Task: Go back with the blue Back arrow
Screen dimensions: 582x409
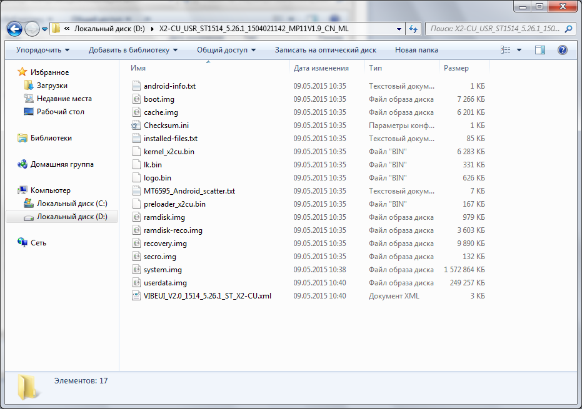Action: coord(14,29)
